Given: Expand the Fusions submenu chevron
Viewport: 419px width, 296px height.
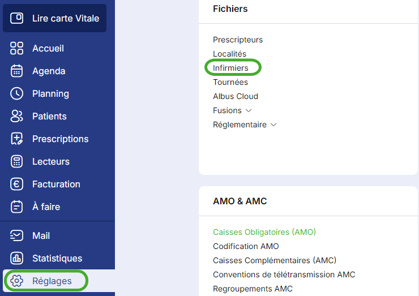Looking at the screenshot, I should pos(249,110).
